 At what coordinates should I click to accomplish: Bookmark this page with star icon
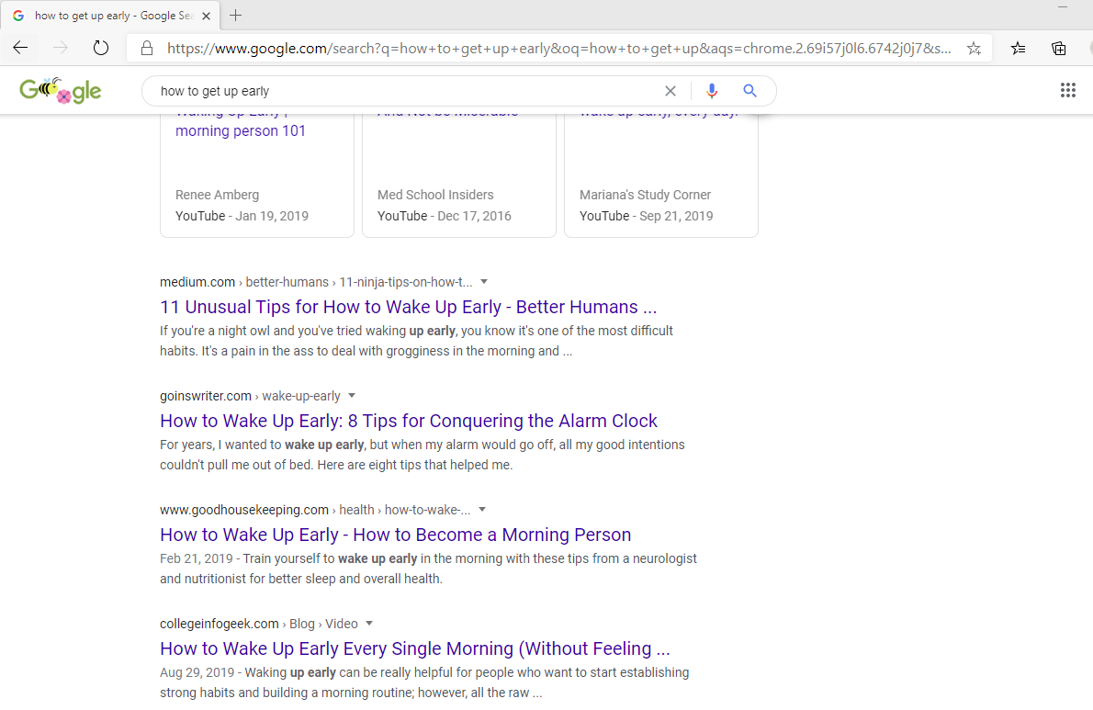(974, 48)
